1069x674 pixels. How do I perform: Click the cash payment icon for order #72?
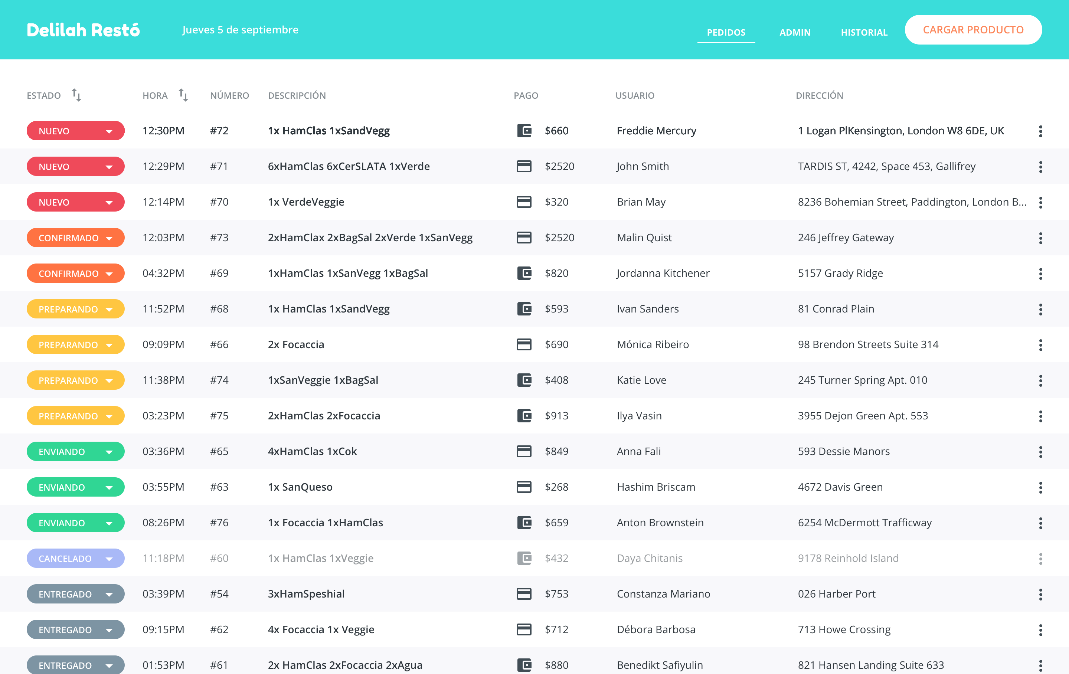coord(524,131)
